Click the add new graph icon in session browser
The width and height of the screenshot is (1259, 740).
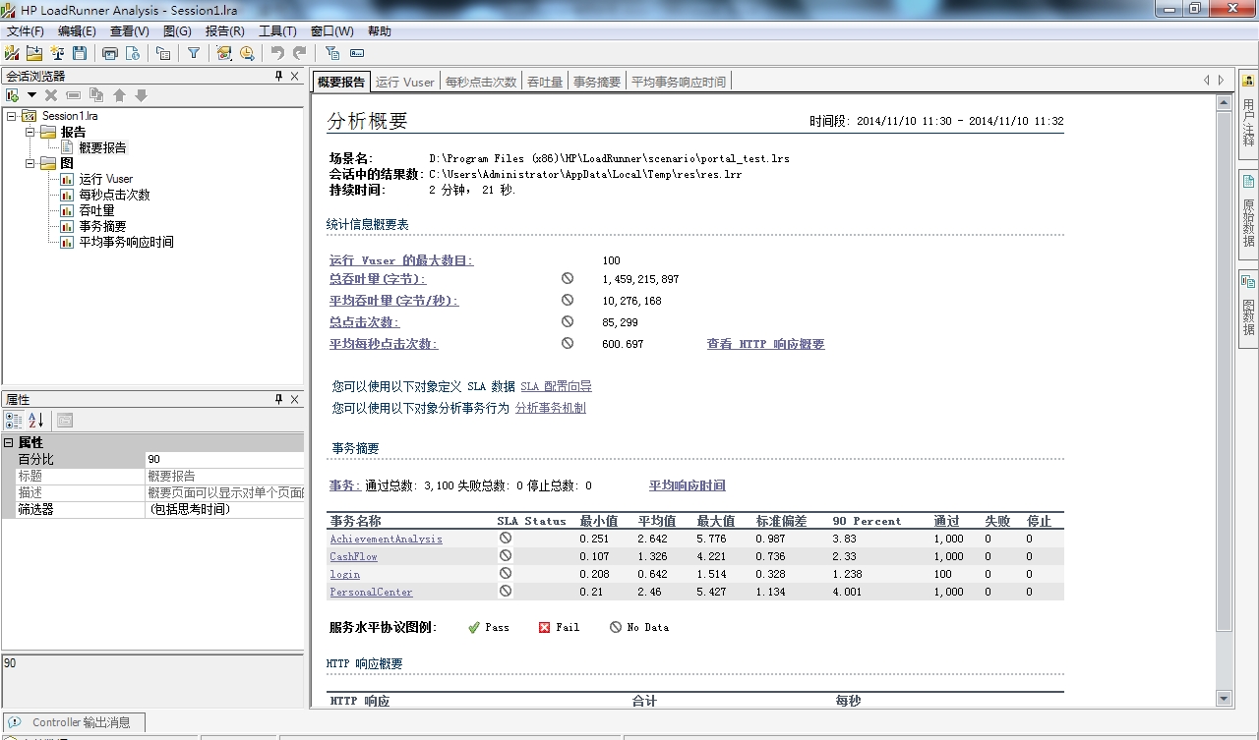[13, 95]
